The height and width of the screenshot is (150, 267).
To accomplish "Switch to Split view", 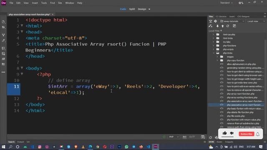I will tap(132, 9).
